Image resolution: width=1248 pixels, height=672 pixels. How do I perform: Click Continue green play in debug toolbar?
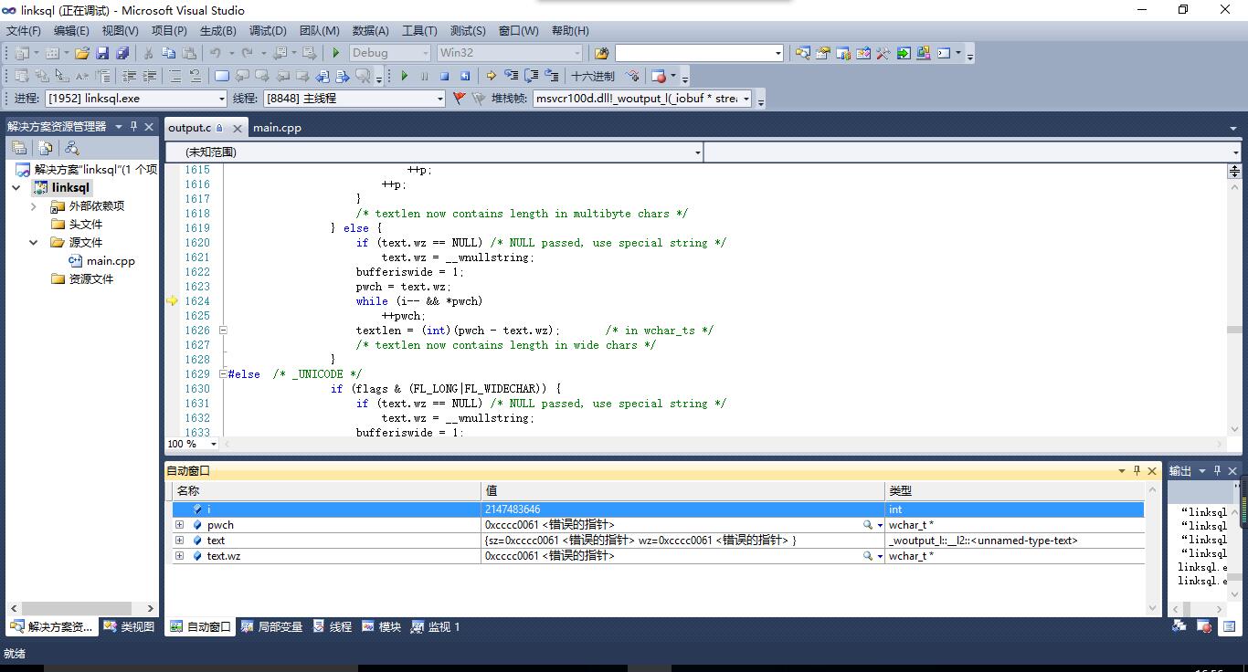[405, 76]
